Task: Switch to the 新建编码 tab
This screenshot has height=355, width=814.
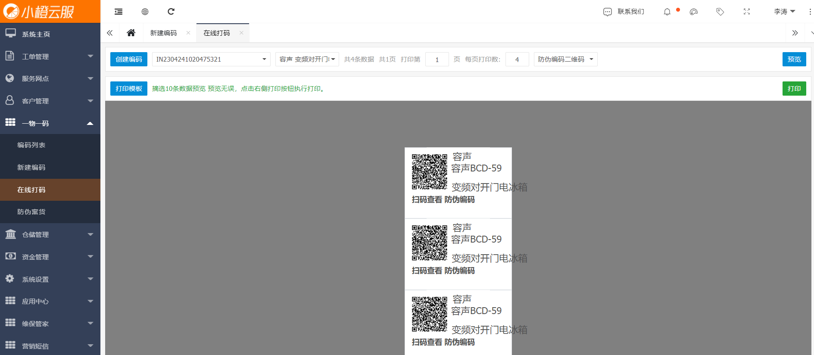Action: [x=163, y=33]
